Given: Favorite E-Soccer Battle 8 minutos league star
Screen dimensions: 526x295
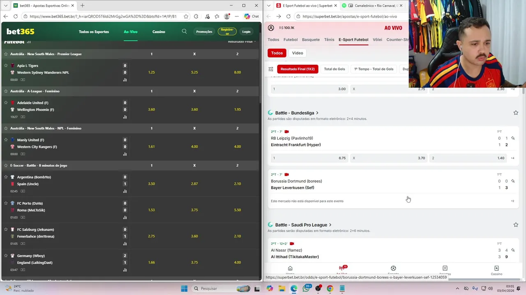Looking at the screenshot, I should pos(6,166).
